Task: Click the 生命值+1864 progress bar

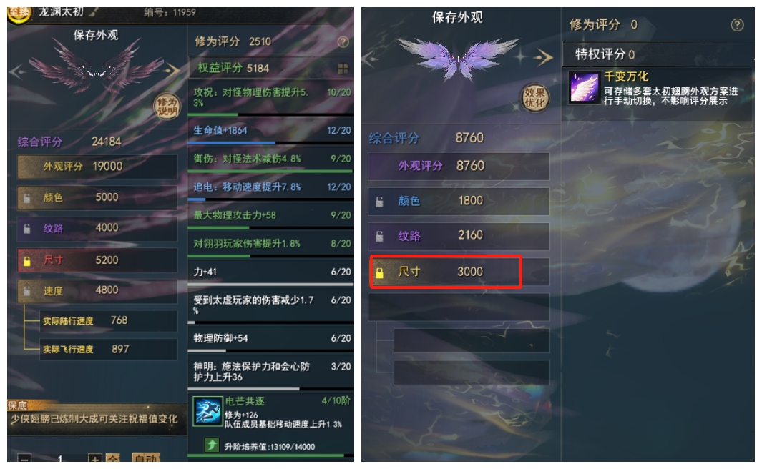Action: coord(270,143)
